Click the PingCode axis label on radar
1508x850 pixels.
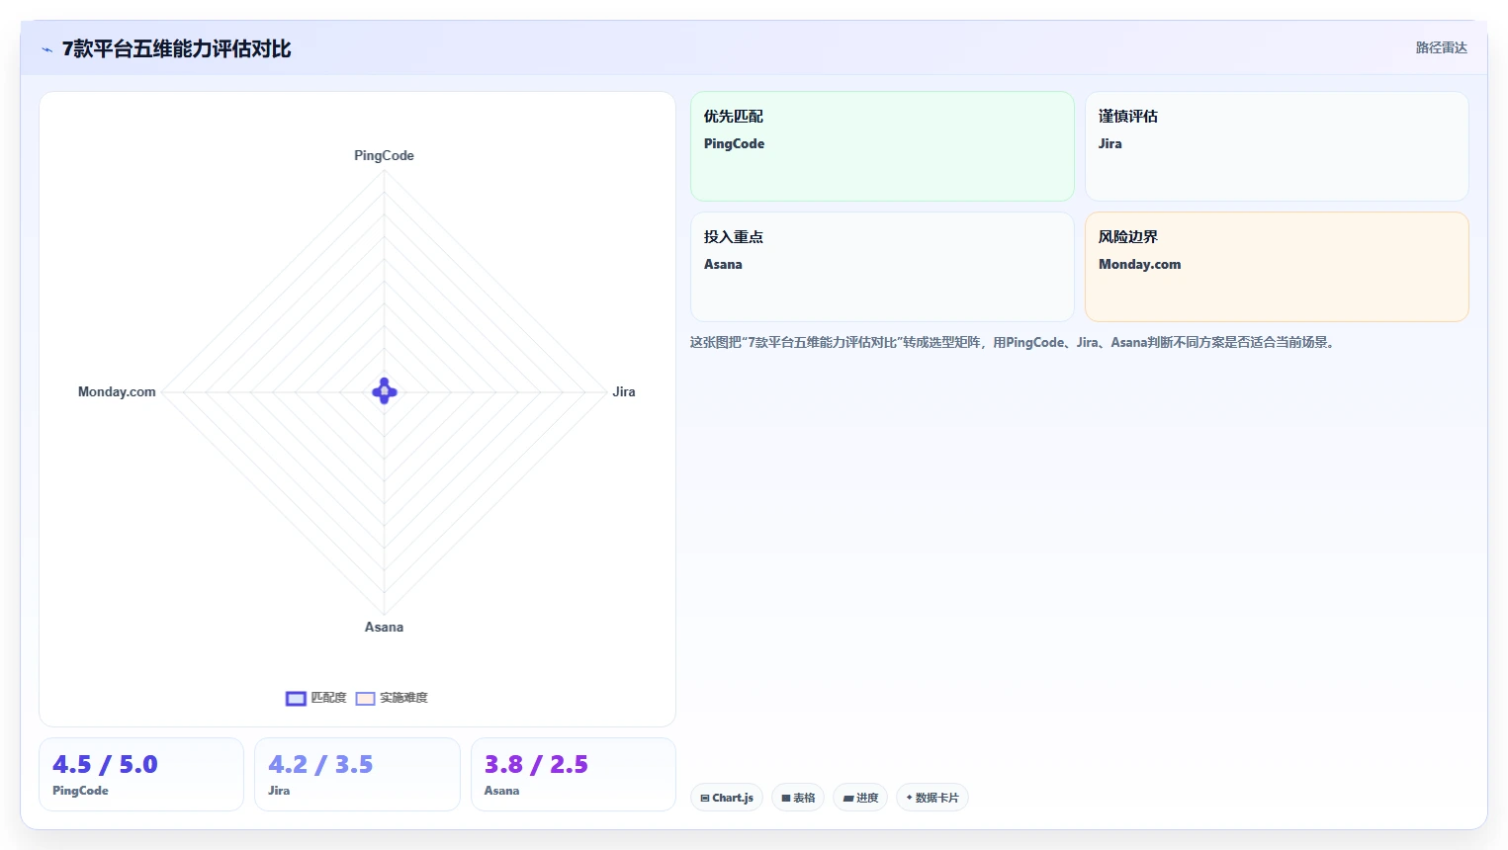click(x=384, y=155)
